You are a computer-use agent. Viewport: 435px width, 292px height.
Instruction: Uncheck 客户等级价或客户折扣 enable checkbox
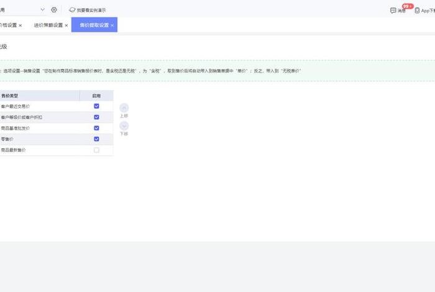click(96, 117)
